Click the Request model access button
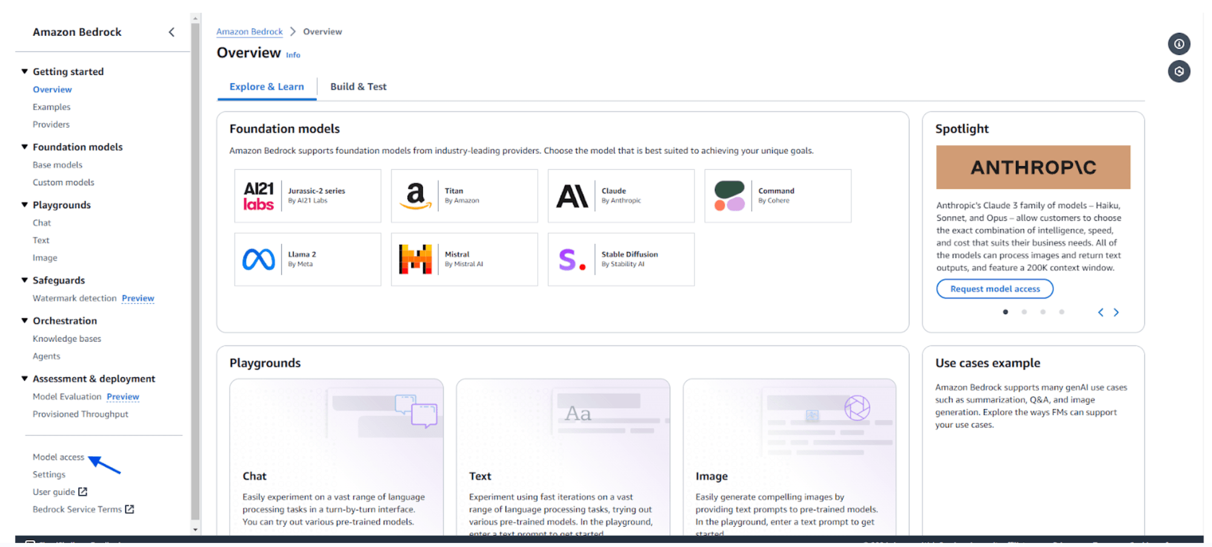Viewport: 1212px width, 547px height. pyautogui.click(x=994, y=289)
